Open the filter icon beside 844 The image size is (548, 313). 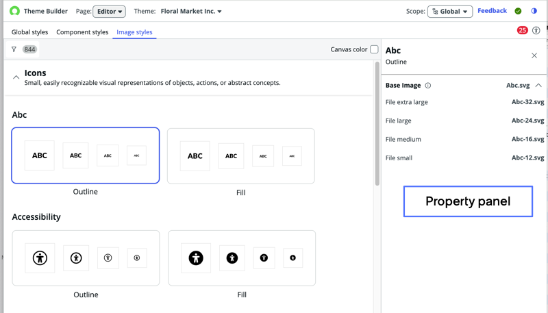coord(14,49)
